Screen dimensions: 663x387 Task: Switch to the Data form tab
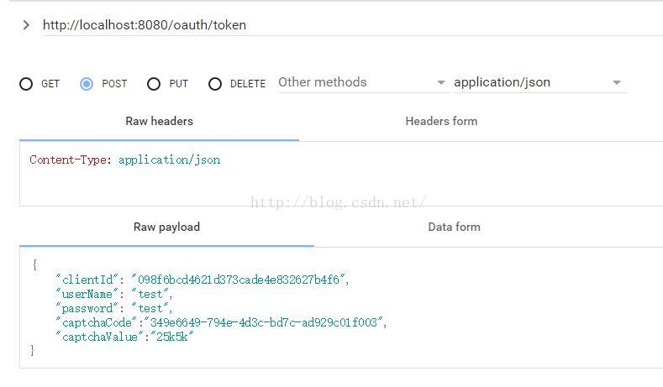coord(454,227)
